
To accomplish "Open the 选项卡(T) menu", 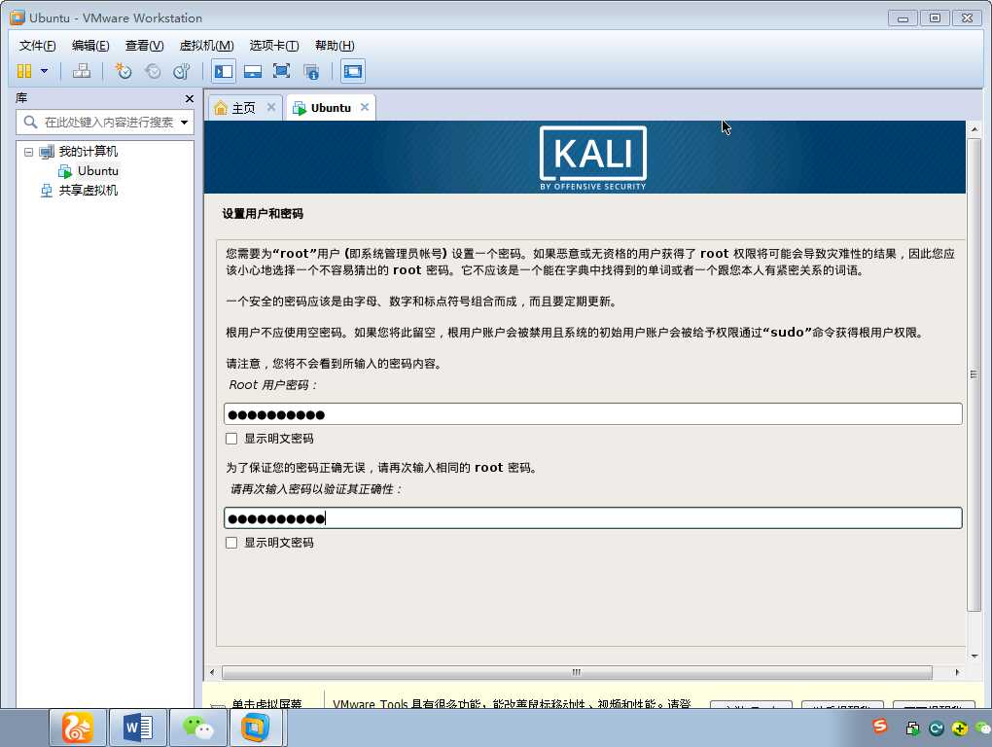I will (274, 46).
